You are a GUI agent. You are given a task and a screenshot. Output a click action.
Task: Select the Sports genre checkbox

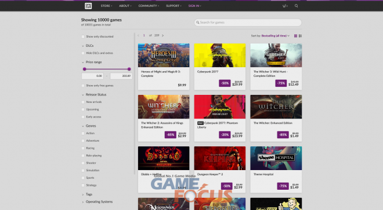83,178
